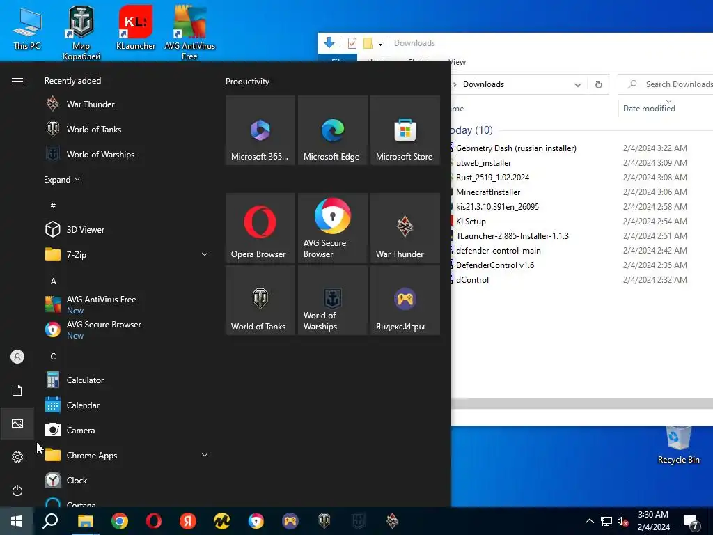Expand the 7-Zip folder chevron
Viewport: 713px width, 535px height.
point(204,254)
